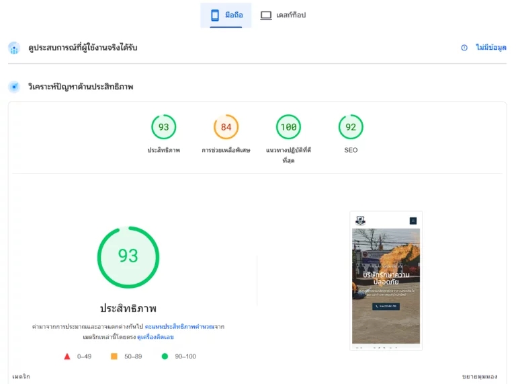Click the website screenshot thumbnail
Screen dimensions: 516x384
click(x=386, y=281)
